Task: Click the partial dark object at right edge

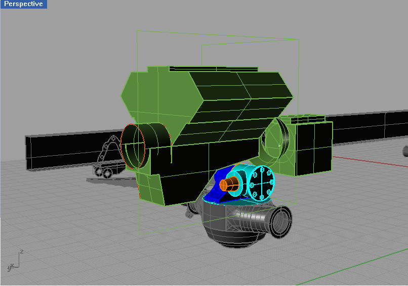Action: click(405, 151)
